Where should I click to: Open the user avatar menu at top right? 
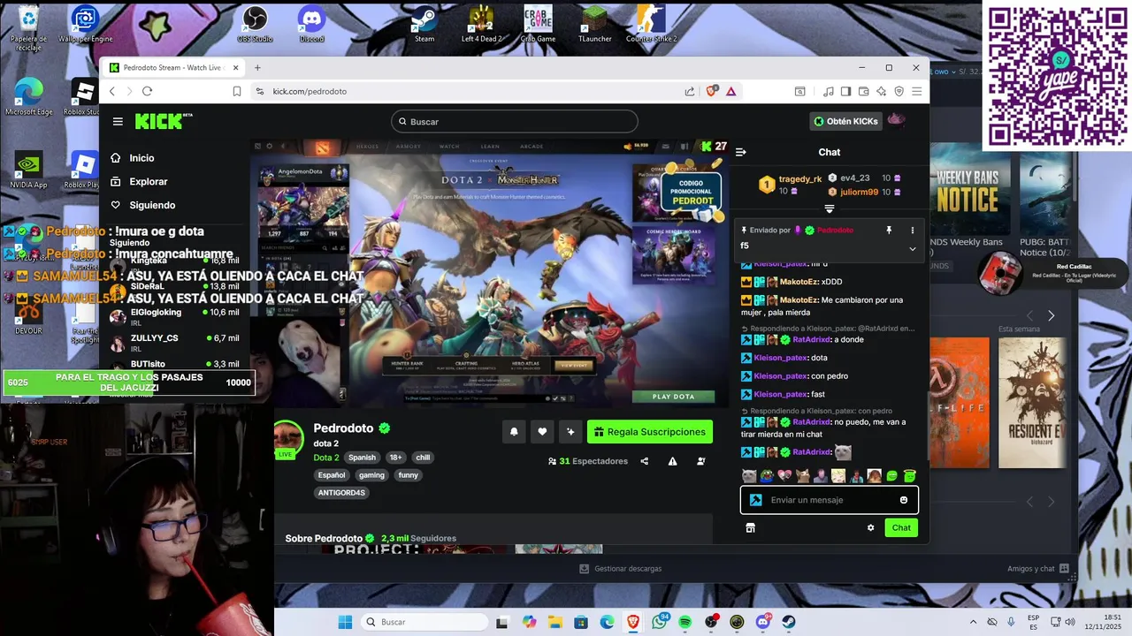tap(897, 121)
